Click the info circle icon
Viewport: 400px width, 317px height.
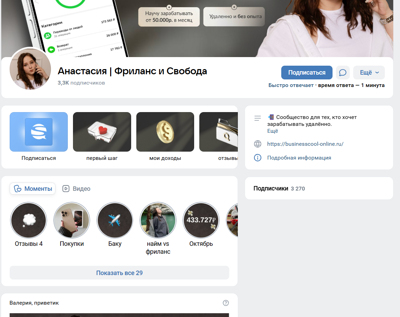click(x=257, y=158)
